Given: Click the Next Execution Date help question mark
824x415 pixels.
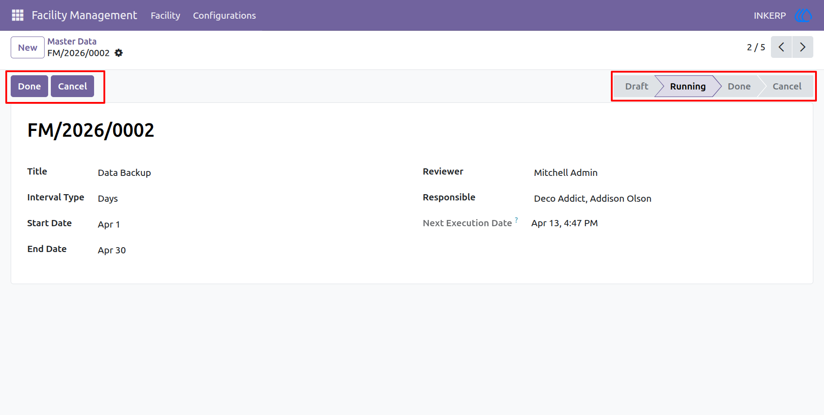Looking at the screenshot, I should click(x=516, y=220).
